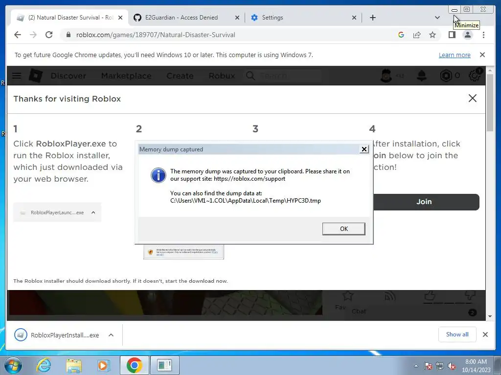This screenshot has width=501, height=375.
Task: Expand the RobloxPlayerInstall download options chevron
Action: point(111,335)
